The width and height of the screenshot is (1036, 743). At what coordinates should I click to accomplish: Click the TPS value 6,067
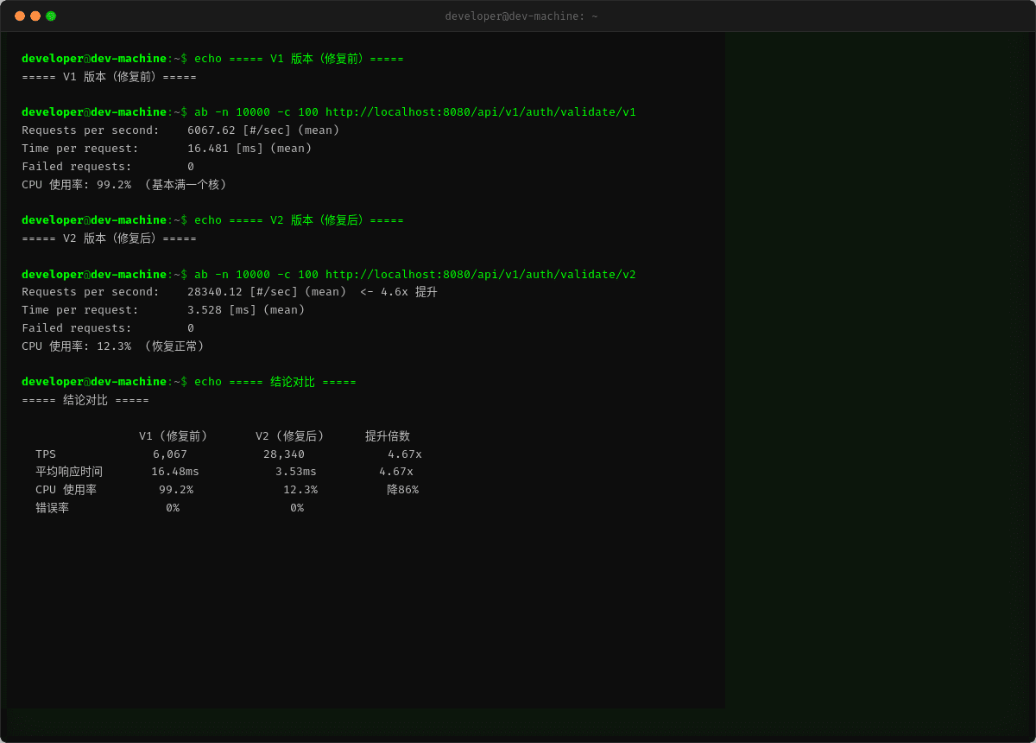[170, 454]
